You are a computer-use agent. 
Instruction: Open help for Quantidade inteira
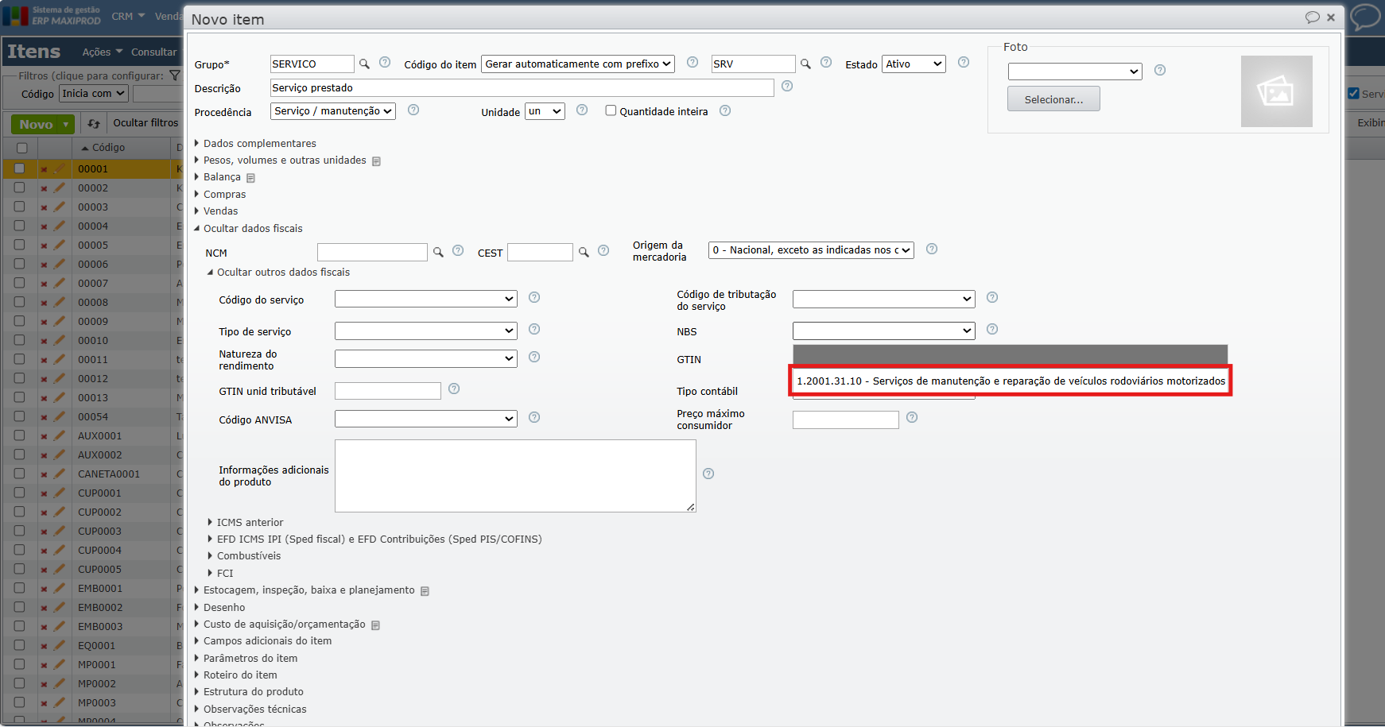[x=725, y=110]
